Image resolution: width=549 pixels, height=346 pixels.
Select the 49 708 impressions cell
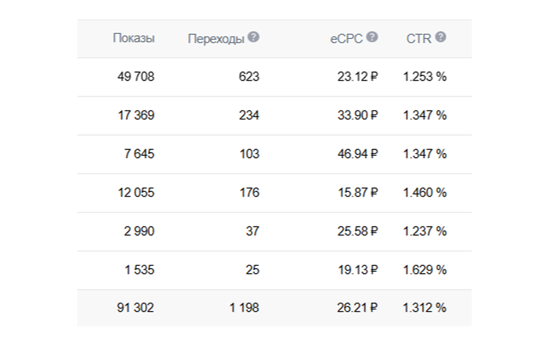click(x=136, y=77)
